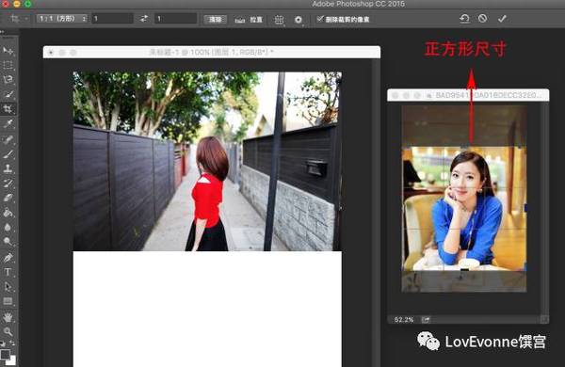Select the Lasso tool

tap(8, 80)
